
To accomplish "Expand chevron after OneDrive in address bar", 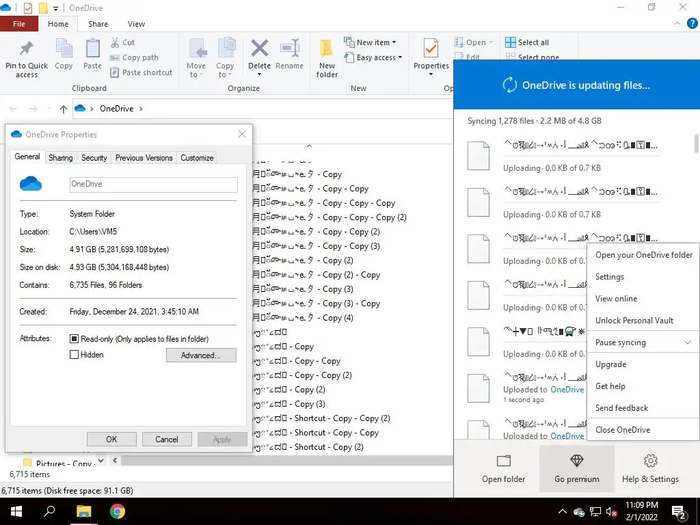I will click(141, 109).
